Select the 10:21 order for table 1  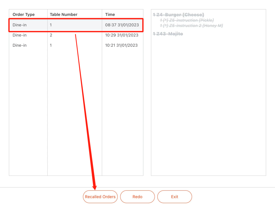pos(76,45)
